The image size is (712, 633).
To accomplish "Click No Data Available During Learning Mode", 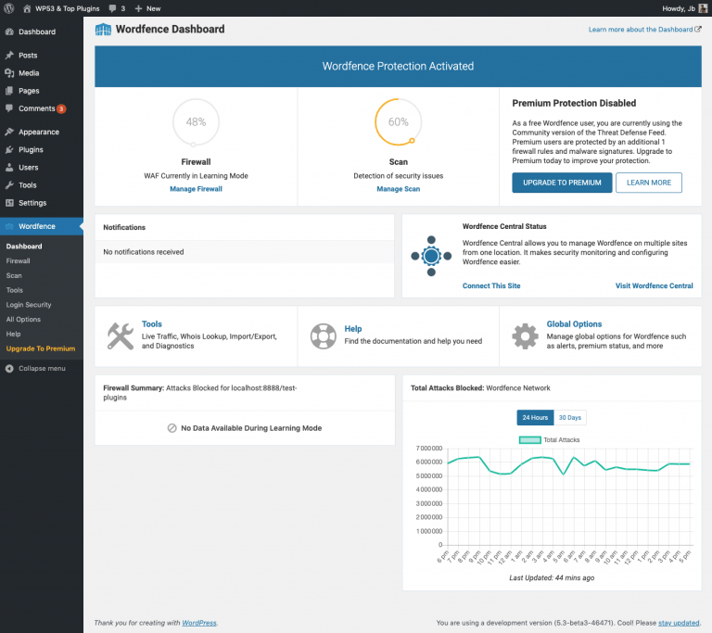I will click(251, 428).
